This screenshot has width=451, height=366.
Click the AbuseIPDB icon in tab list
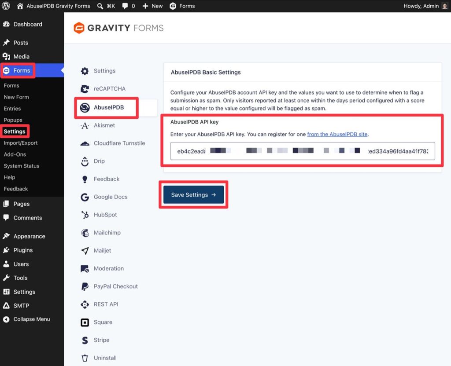85,107
